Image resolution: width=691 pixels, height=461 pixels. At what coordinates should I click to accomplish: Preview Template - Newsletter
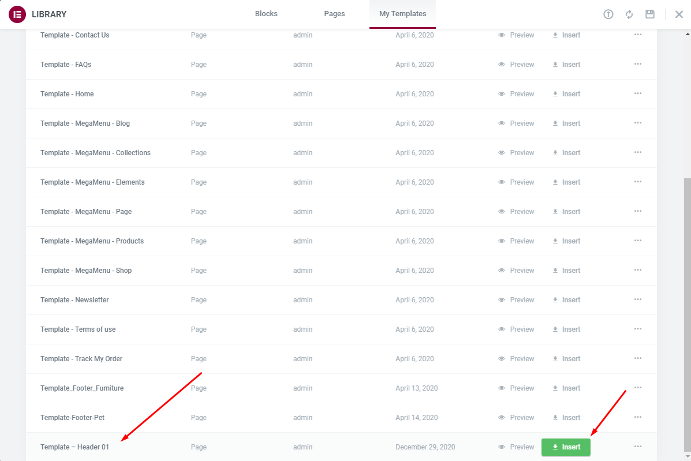516,300
